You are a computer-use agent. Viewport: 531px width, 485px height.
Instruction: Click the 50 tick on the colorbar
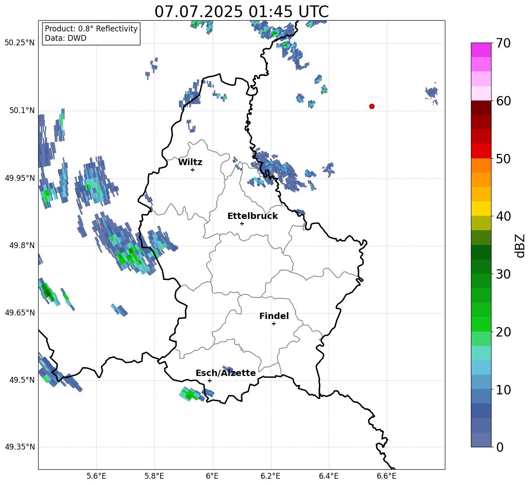503,159
